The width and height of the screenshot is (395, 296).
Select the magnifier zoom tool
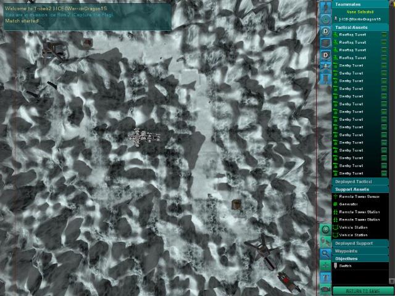(325, 253)
